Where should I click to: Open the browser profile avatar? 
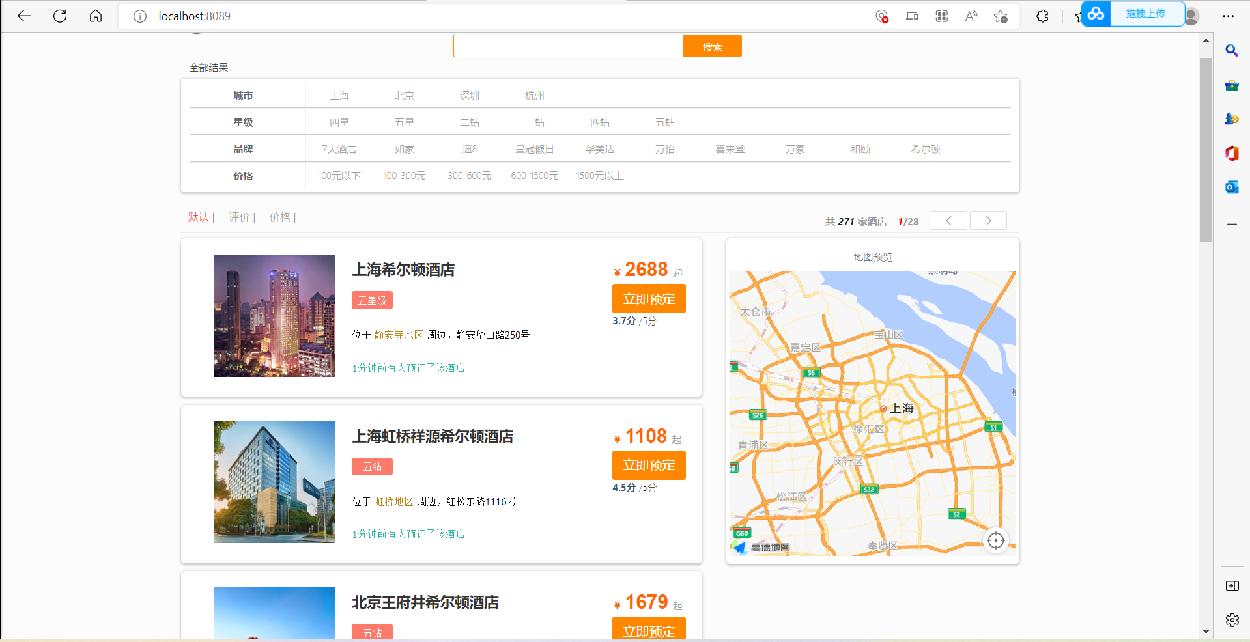pos(1191,16)
